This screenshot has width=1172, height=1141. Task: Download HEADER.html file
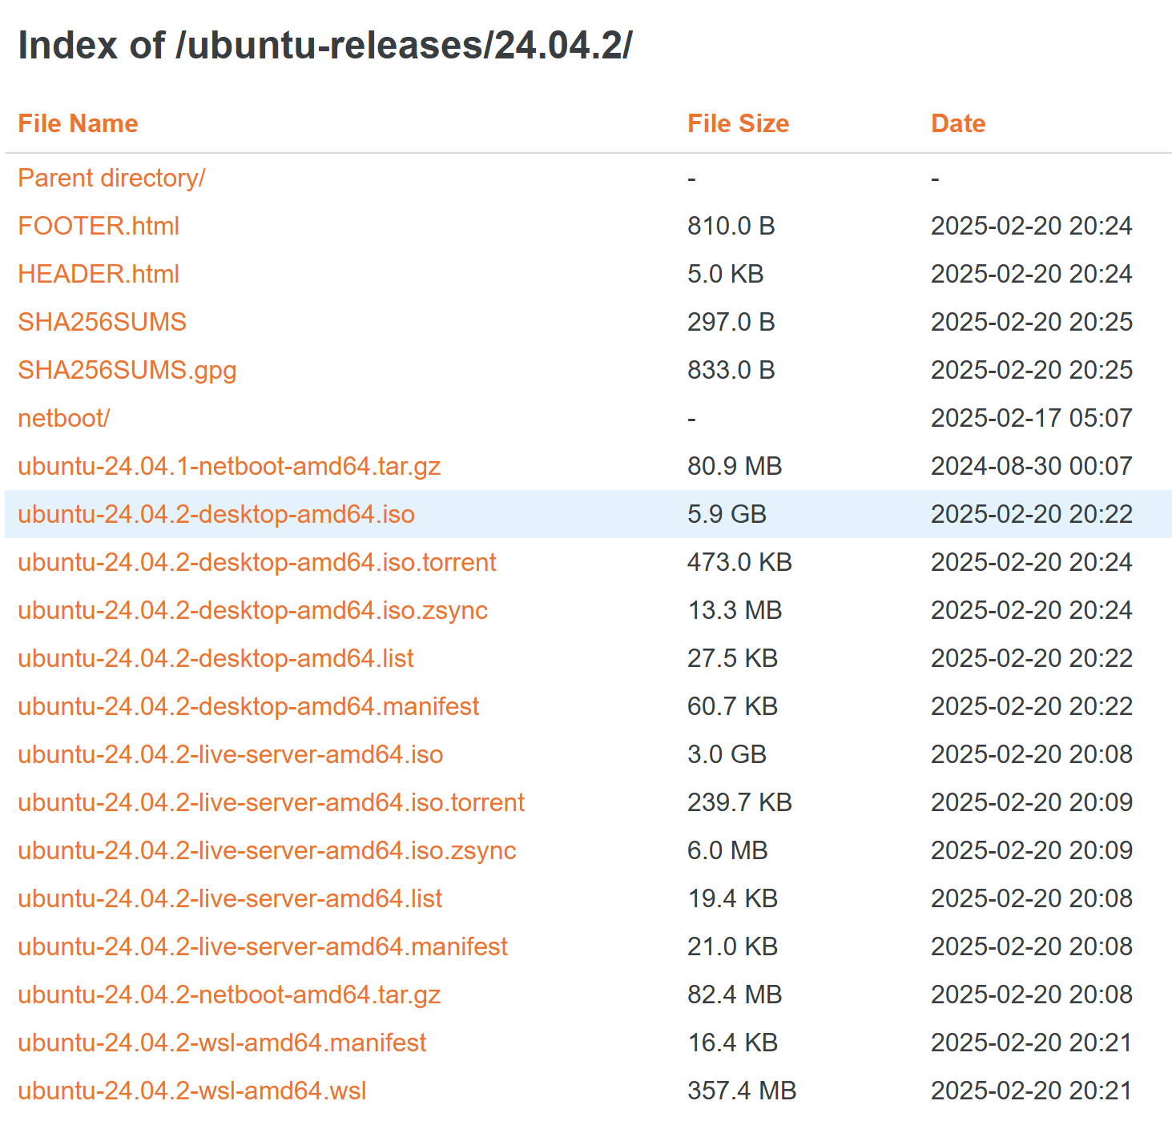(98, 274)
